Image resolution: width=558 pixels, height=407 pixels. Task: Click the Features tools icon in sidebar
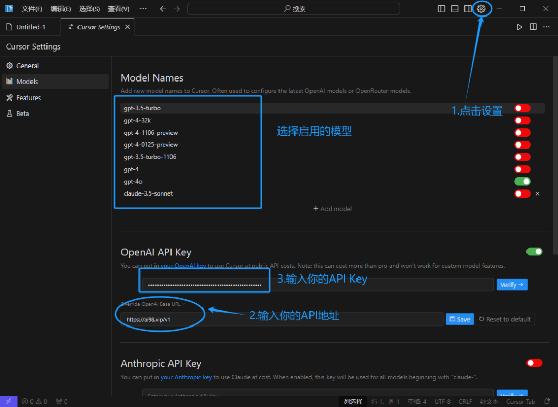coord(10,97)
